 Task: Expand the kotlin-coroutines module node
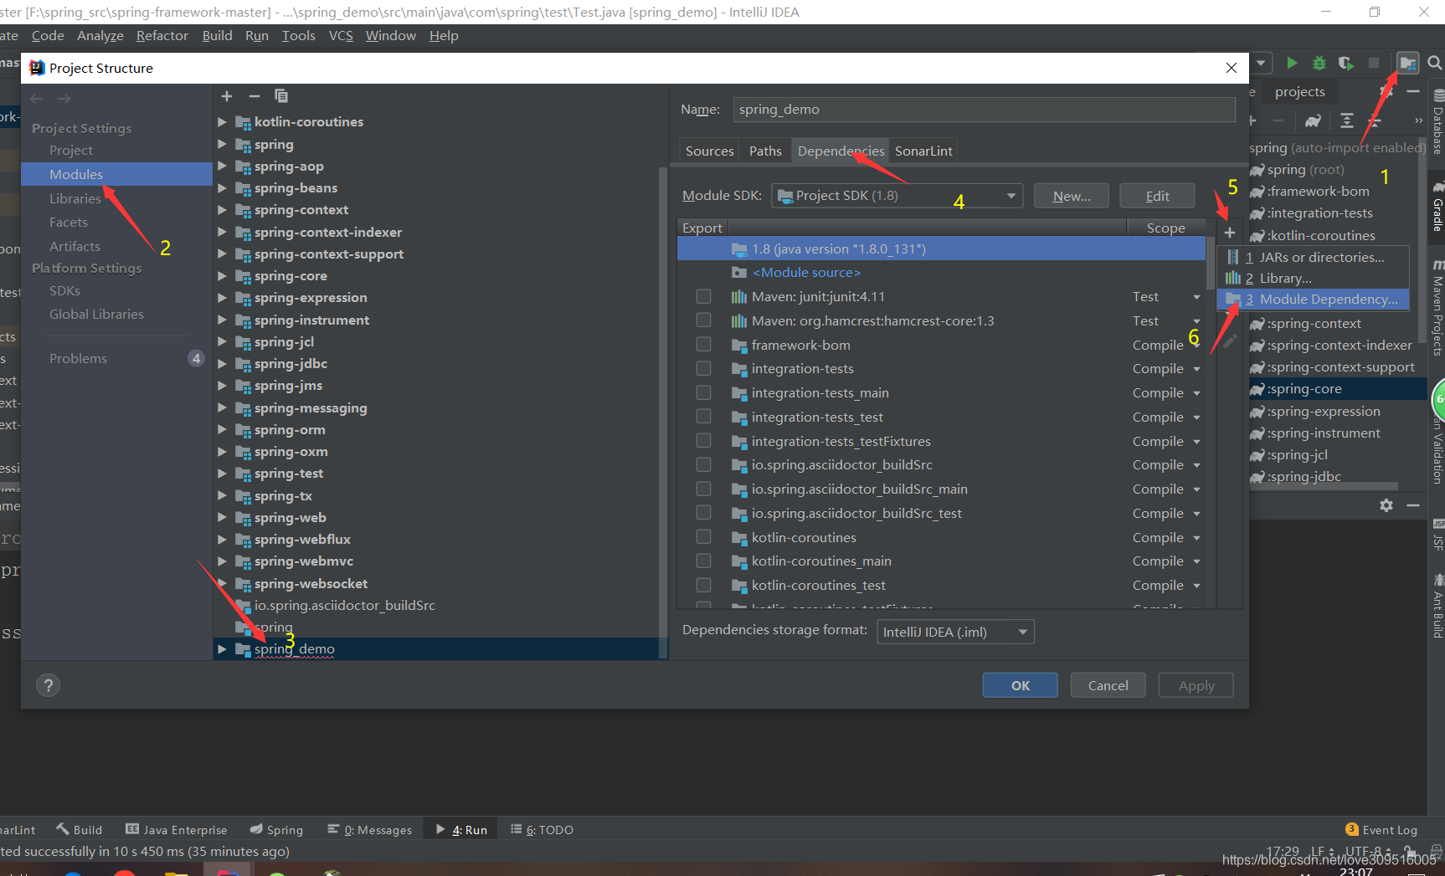[223, 121]
